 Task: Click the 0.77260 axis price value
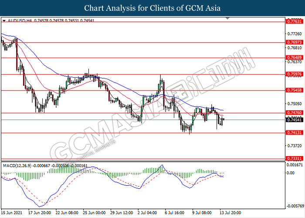[x=295, y=34]
